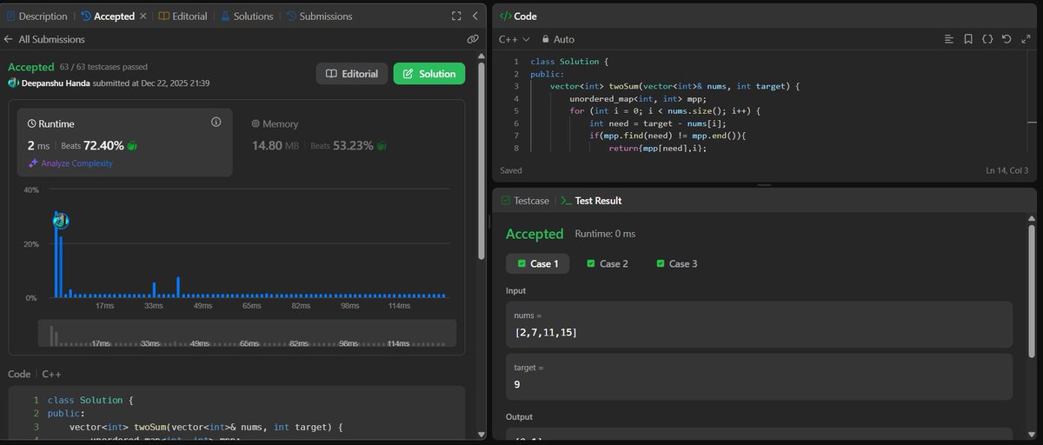1043x445 pixels.
Task: Open the Description tab
Action: click(37, 16)
